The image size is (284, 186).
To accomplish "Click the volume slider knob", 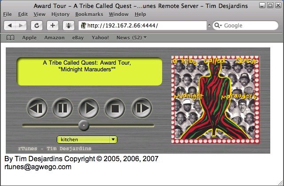I will tap(84, 125).
